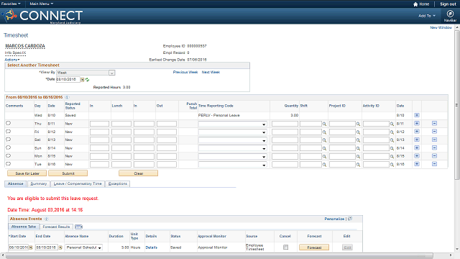Click the green refresh icon next to Date
The image size is (460, 259).
point(87,80)
